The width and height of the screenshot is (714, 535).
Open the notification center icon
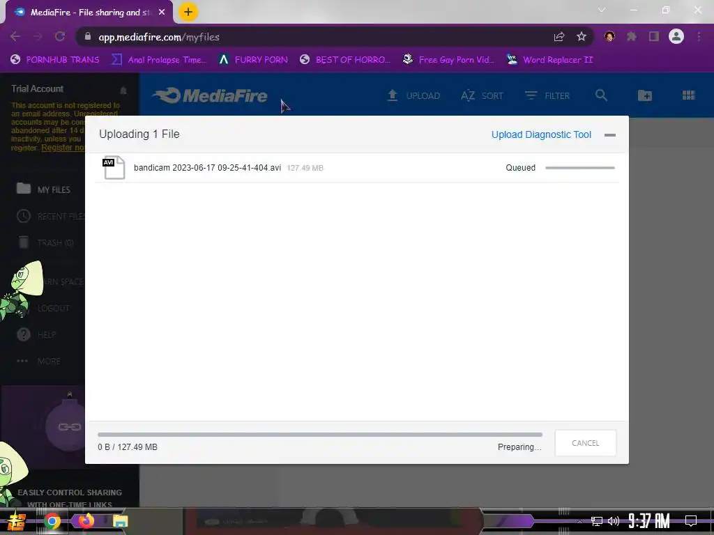(x=691, y=521)
